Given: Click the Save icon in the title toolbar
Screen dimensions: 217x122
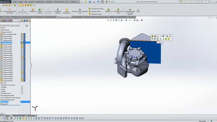Looking at the screenshot, I should click(x=90, y=2).
